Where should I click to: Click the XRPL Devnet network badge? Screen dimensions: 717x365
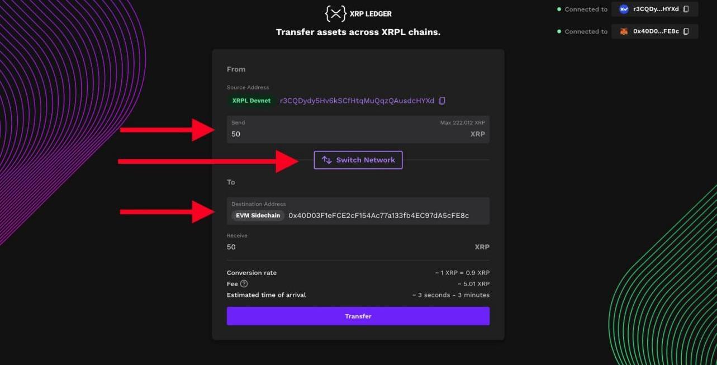[251, 101]
